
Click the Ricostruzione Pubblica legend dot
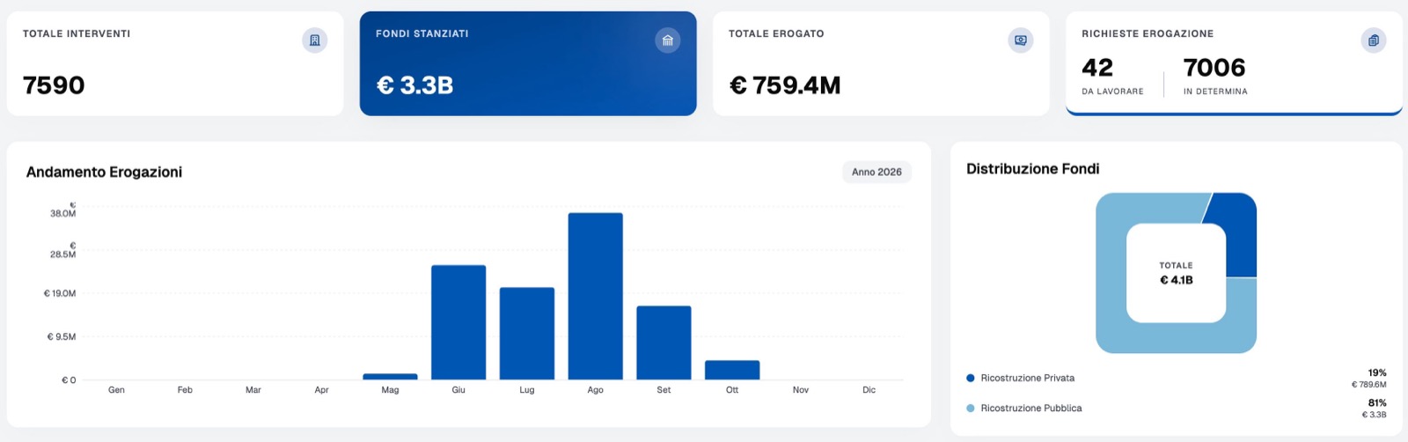(971, 409)
